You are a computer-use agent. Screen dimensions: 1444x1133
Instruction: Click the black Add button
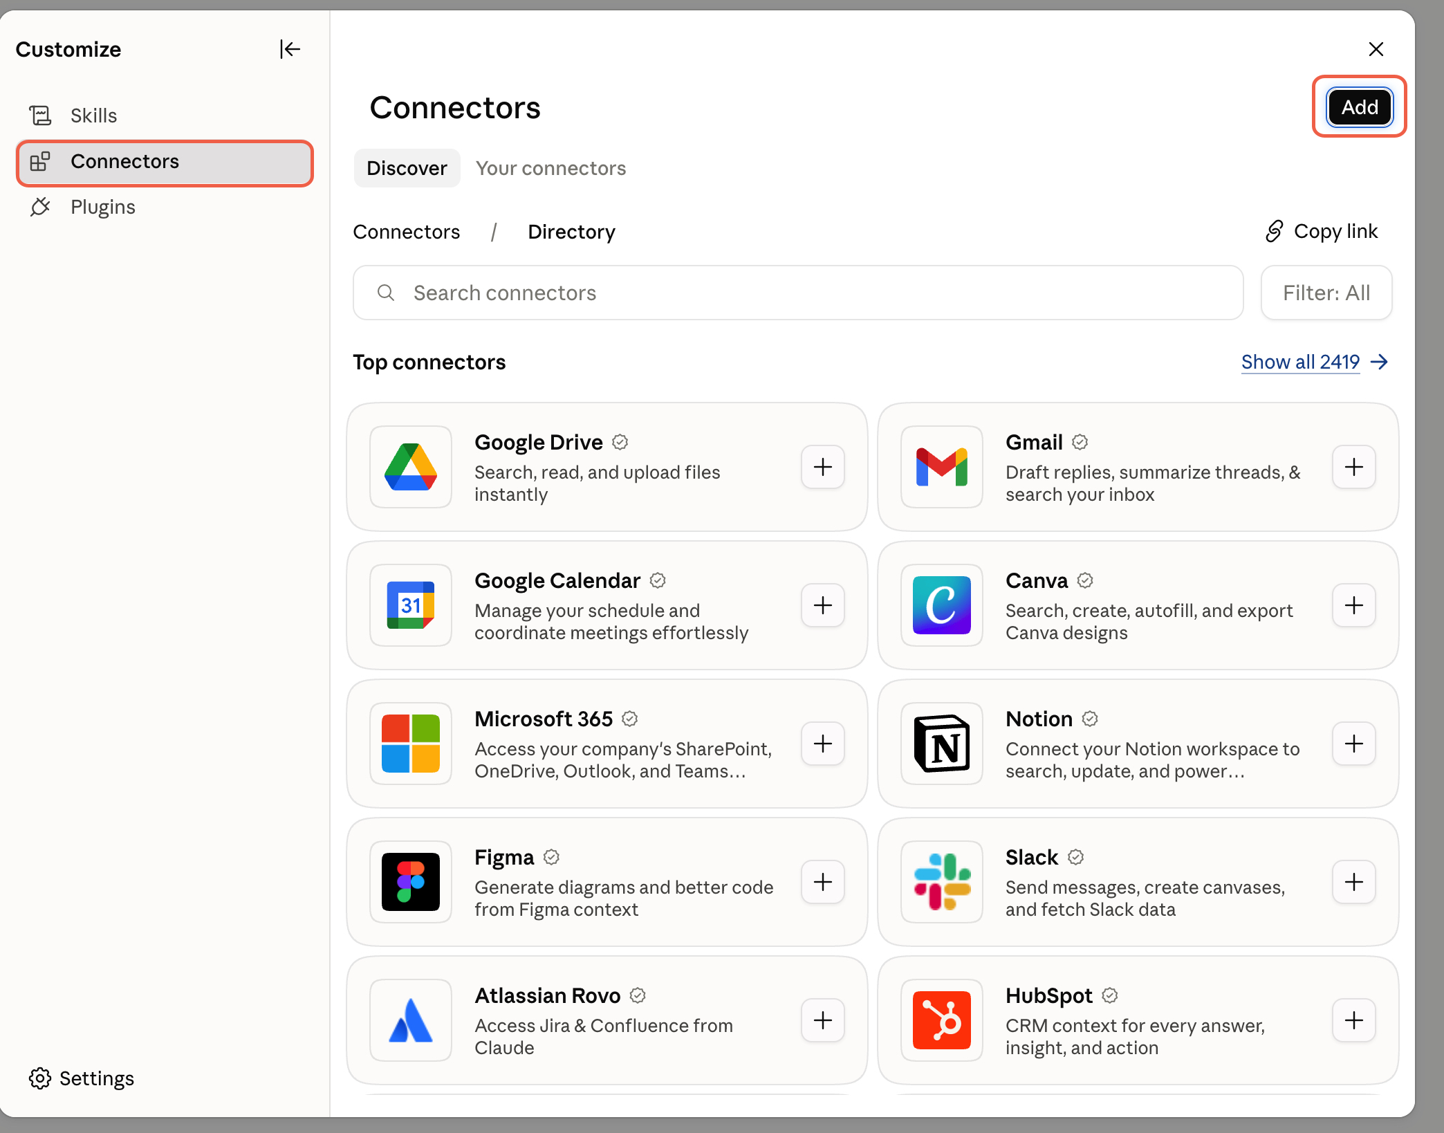pos(1360,107)
